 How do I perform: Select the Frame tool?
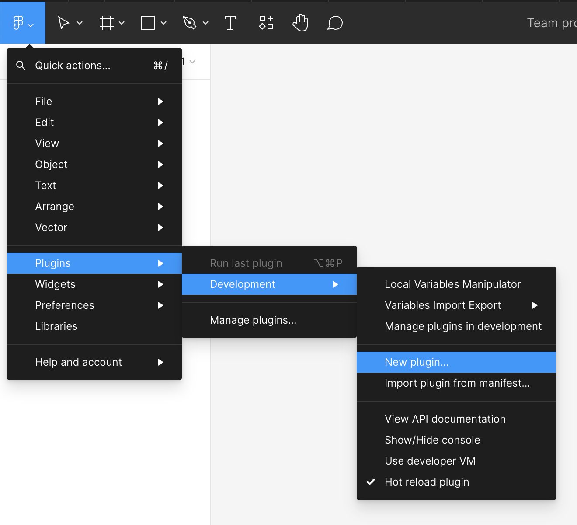pos(107,22)
